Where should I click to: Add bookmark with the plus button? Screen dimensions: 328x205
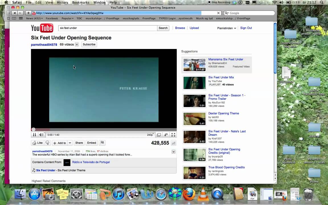(x=28, y=13)
